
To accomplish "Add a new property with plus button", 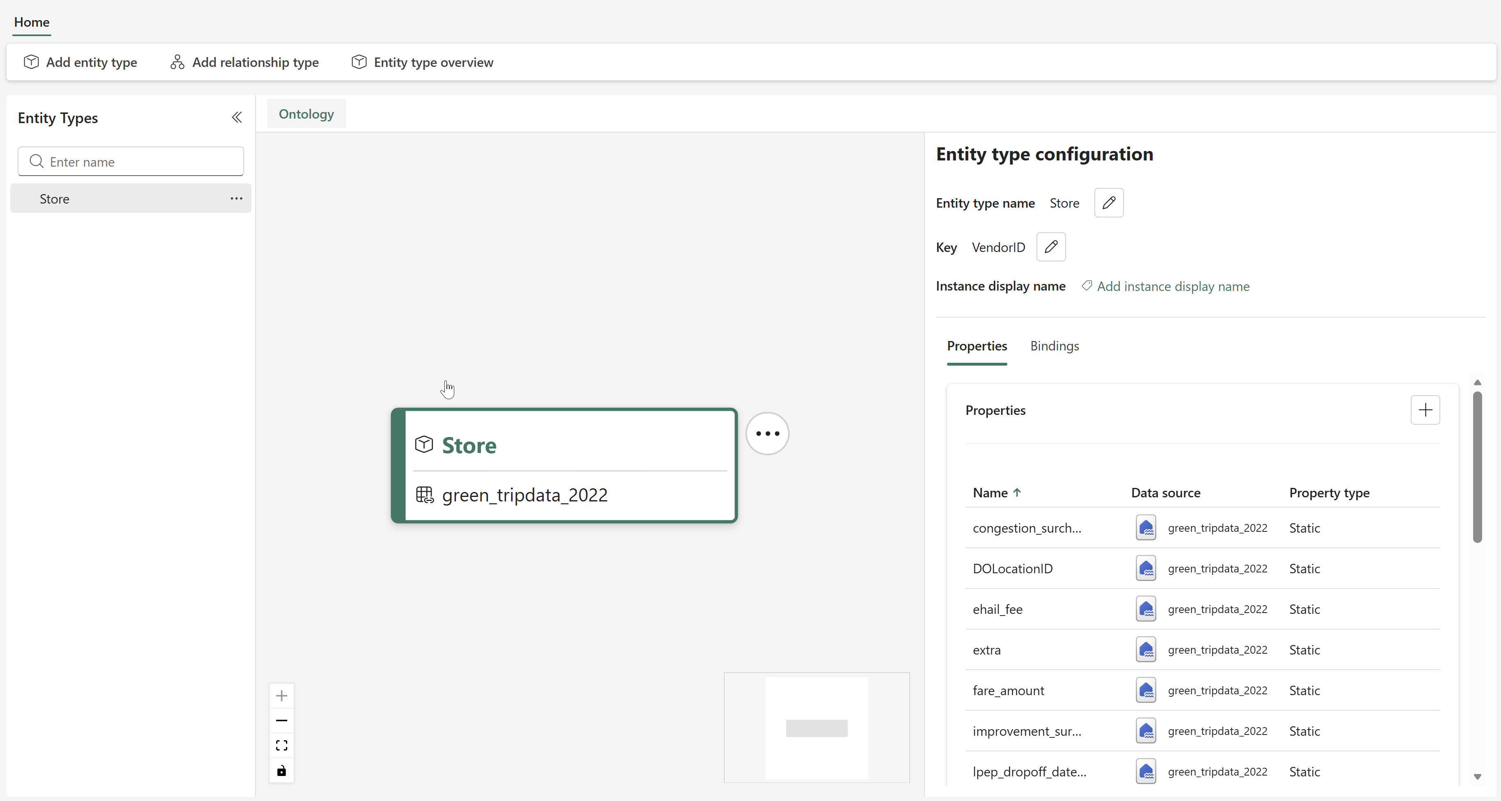I will point(1425,410).
